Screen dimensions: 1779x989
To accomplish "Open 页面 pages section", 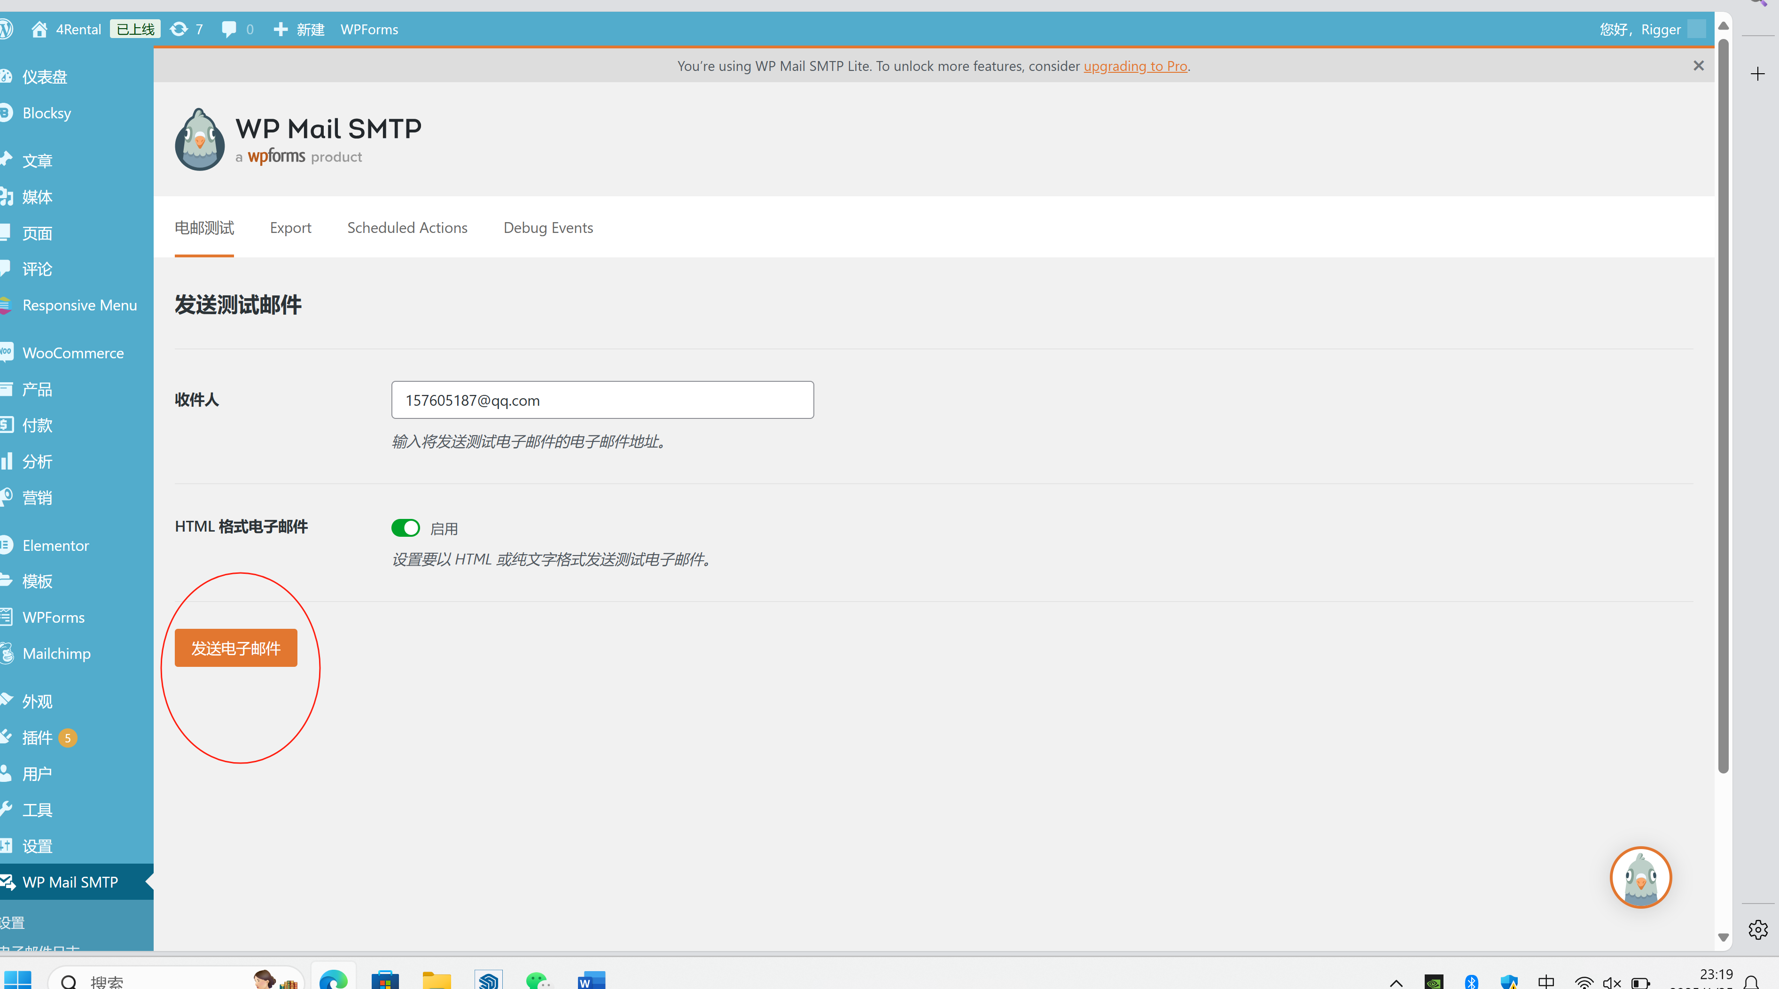I will pyautogui.click(x=37, y=232).
